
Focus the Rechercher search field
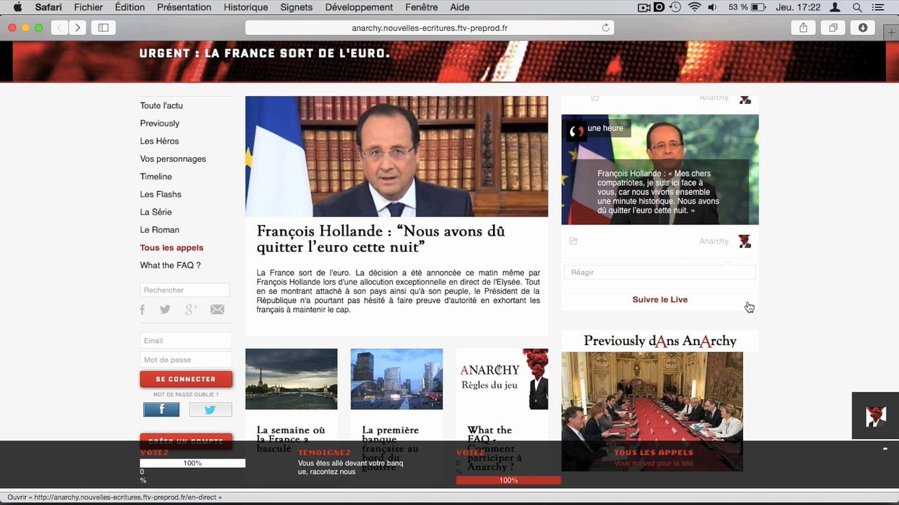click(x=185, y=290)
